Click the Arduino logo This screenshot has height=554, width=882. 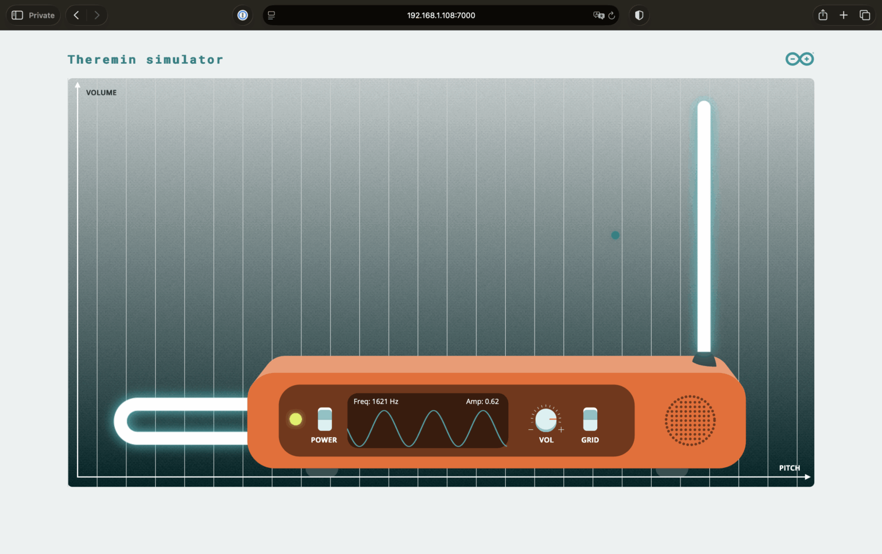pyautogui.click(x=799, y=59)
